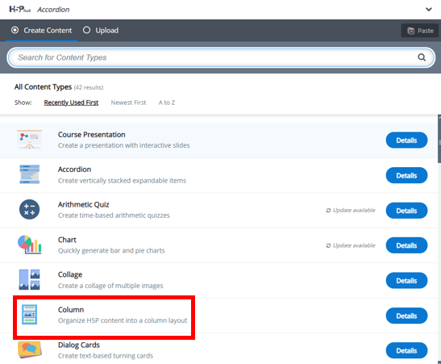441x364 pixels.
Task: Select the Arithmetic Quiz calculator icon
Action: (x=29, y=210)
